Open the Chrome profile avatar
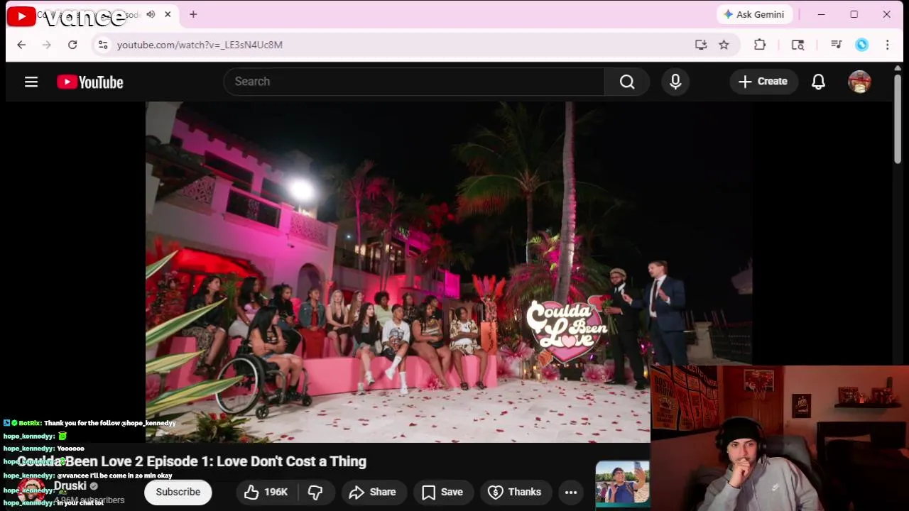Screen dimensions: 909x511 tap(861, 45)
